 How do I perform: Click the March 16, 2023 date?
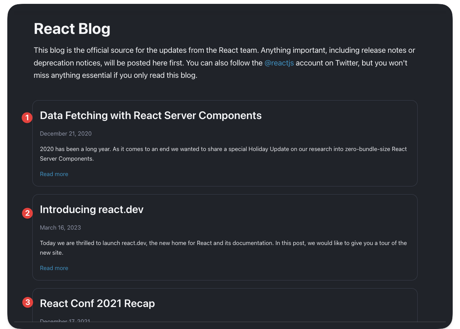(60, 228)
